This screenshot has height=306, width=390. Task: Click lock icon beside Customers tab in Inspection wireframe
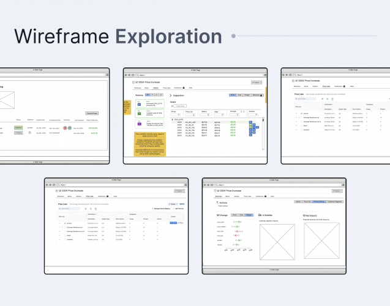click(184, 88)
